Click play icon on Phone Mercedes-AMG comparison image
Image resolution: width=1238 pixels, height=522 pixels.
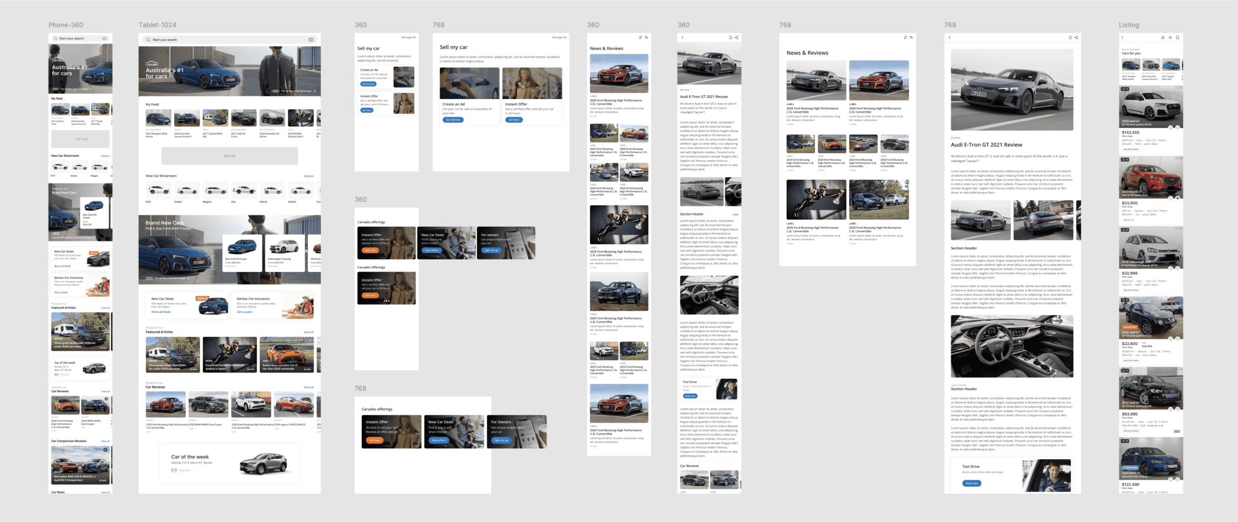pos(105,450)
